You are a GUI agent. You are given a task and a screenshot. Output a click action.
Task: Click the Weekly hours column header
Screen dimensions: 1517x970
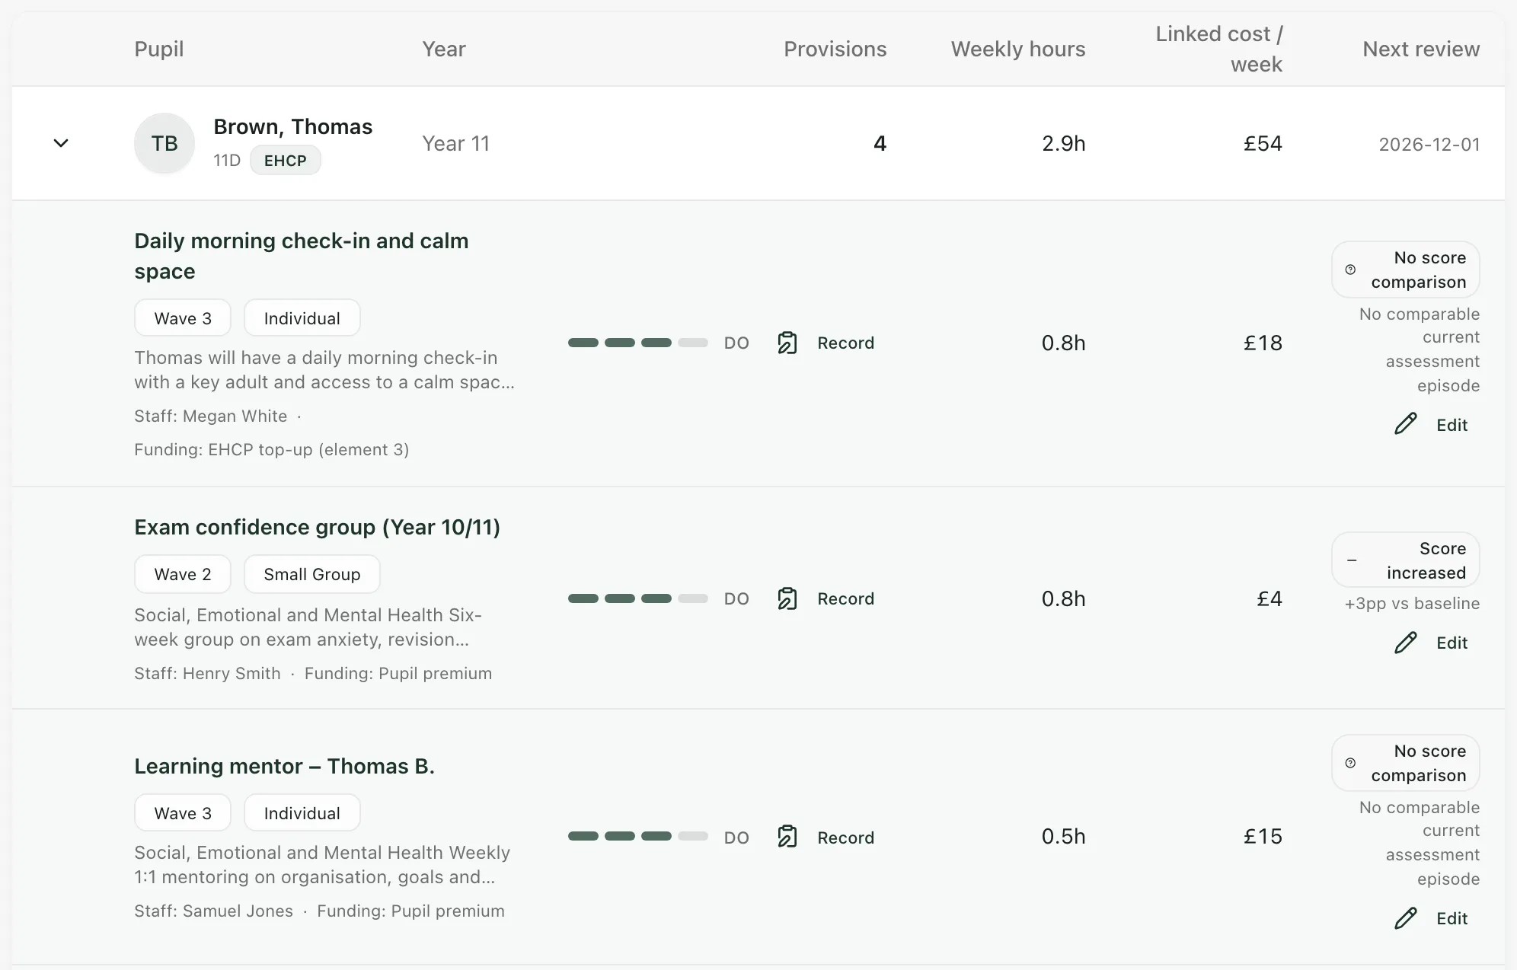(x=1018, y=49)
